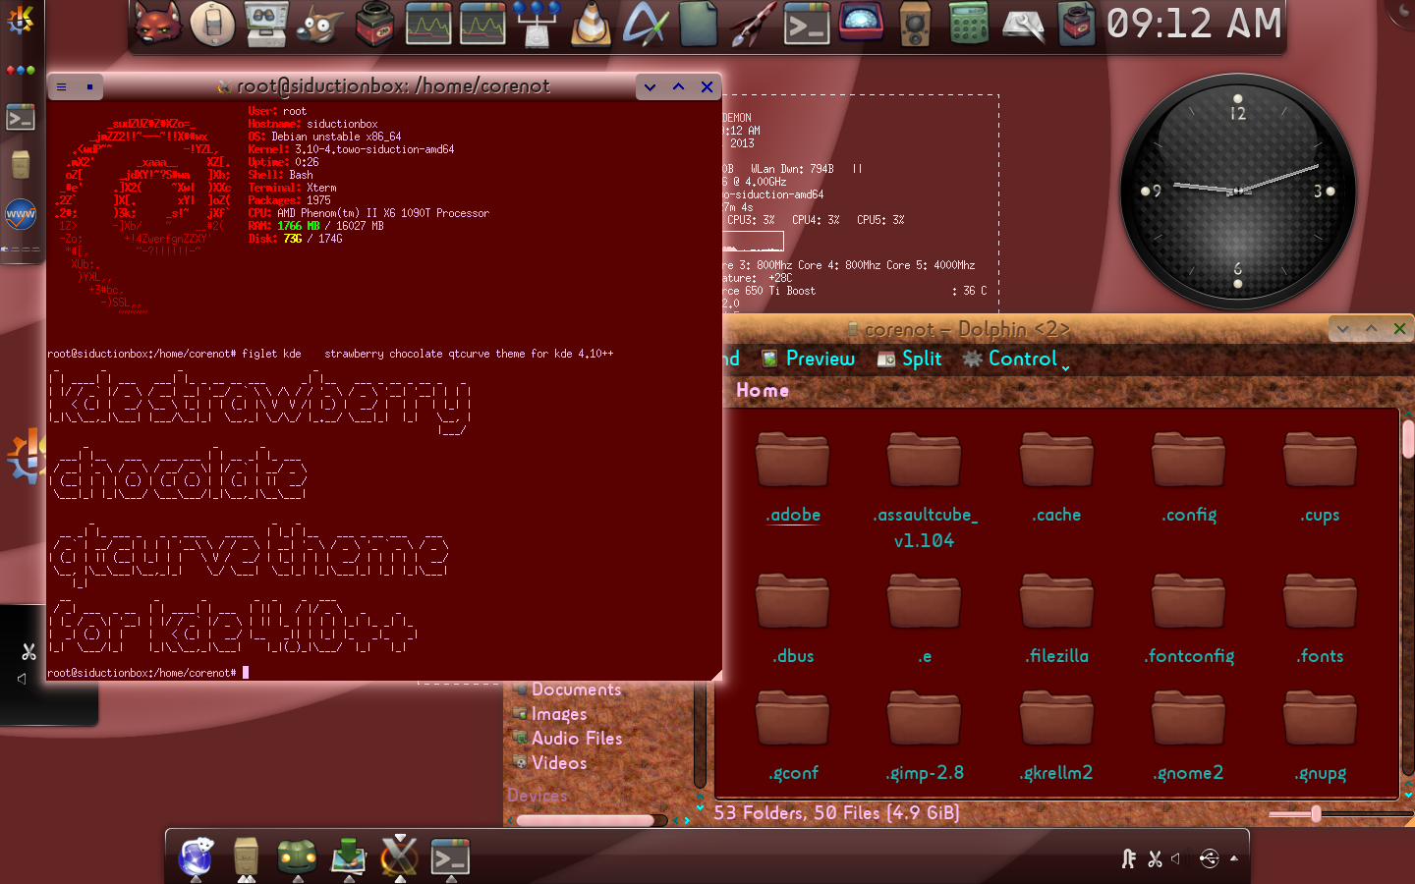Select the .cache folder
This screenshot has width=1415, height=884.
coord(1056,478)
